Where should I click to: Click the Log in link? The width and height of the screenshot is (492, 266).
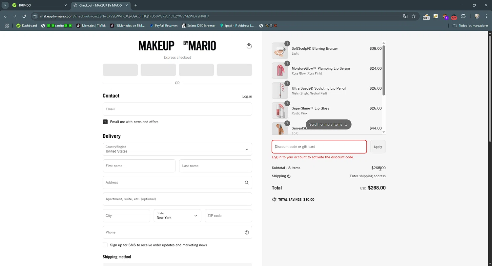(x=247, y=96)
